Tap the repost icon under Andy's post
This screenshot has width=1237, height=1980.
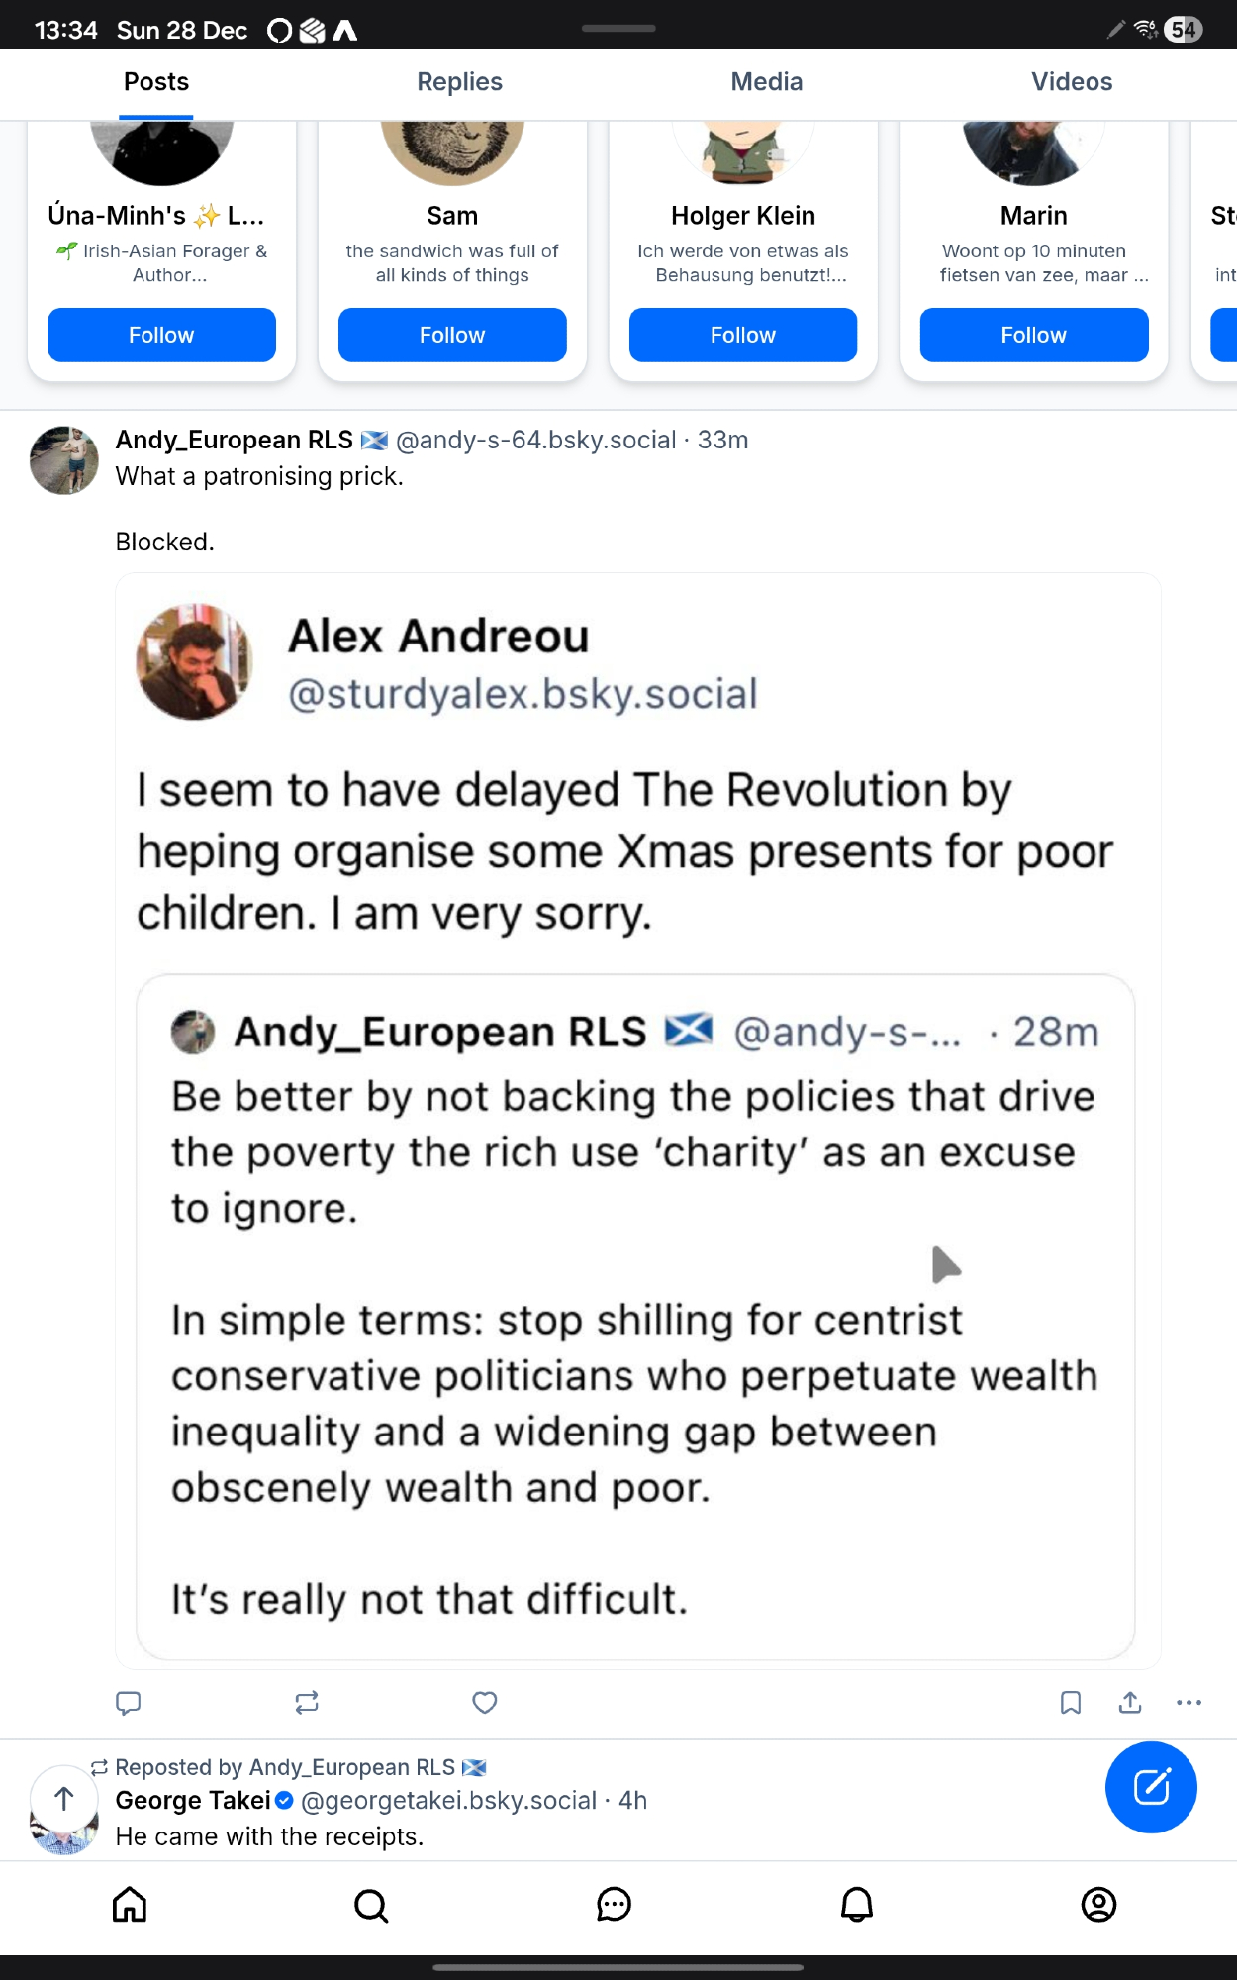[307, 1703]
